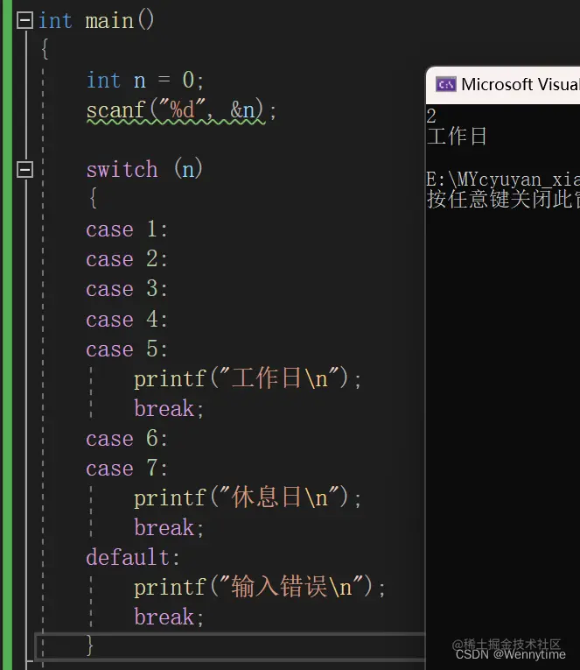
Task: Click the 'case 2:' label
Action: click(x=127, y=259)
